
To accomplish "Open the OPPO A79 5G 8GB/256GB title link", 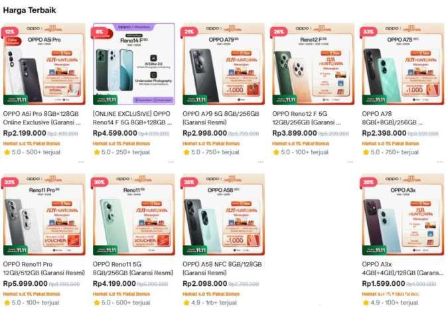I will 221,118.
